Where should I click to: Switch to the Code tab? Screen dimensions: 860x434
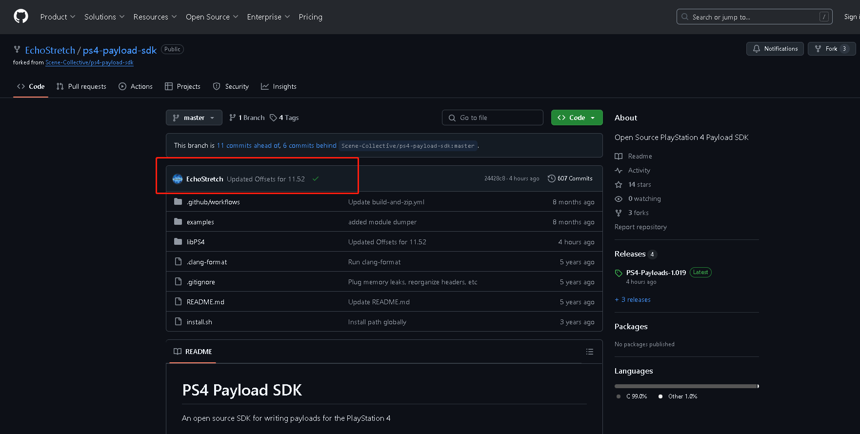coord(31,86)
